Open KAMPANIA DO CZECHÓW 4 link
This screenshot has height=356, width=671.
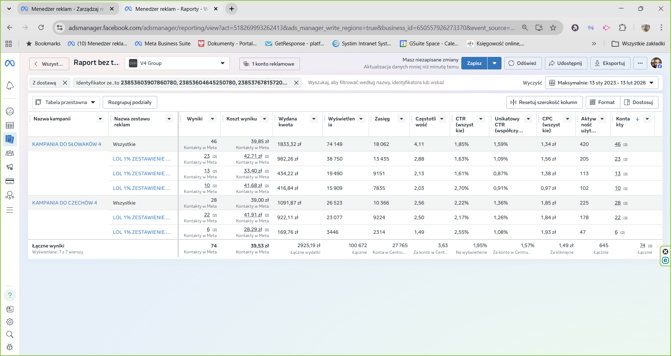tap(65, 203)
